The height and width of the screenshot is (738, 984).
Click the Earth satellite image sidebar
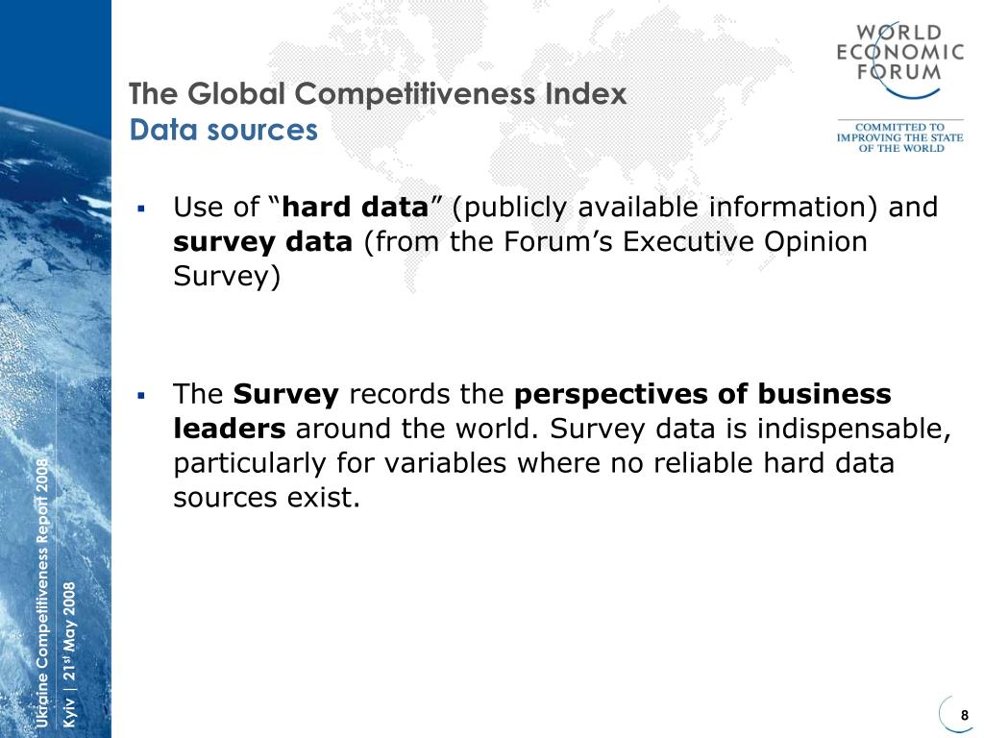[x=56, y=369]
